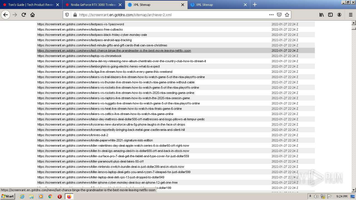Open page actions three-dot menu
356x200 pixels.
[271, 15]
